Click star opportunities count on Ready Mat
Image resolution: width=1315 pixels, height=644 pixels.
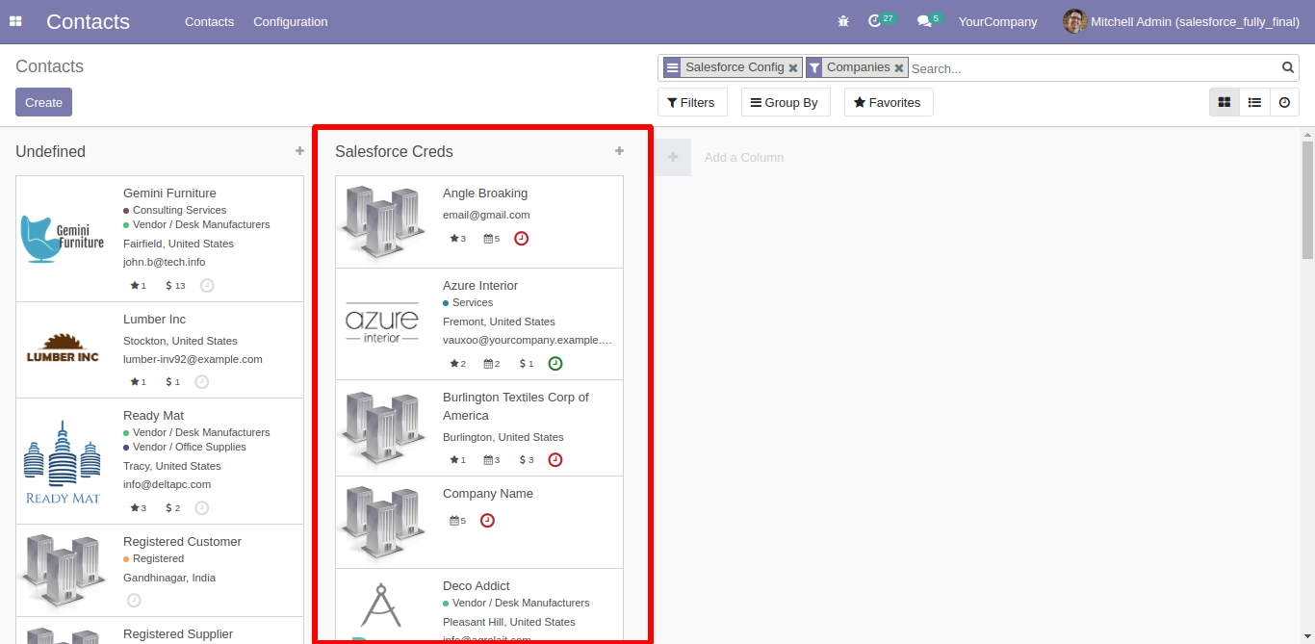pos(138,508)
